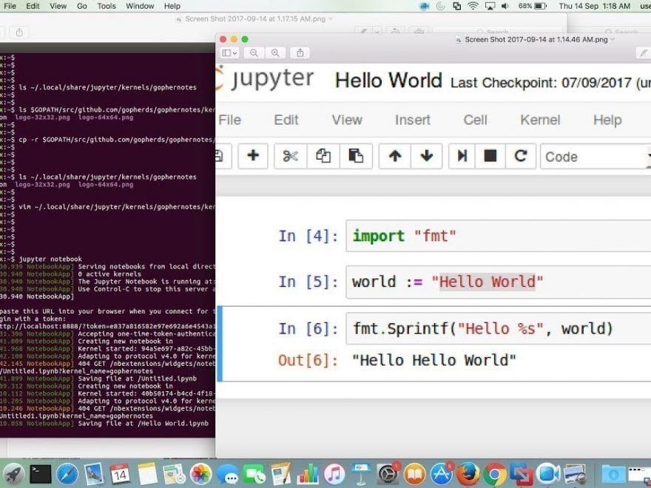Viewport: 651px width, 488px height.
Task: Move the cell up with the arrow
Action: pos(395,156)
